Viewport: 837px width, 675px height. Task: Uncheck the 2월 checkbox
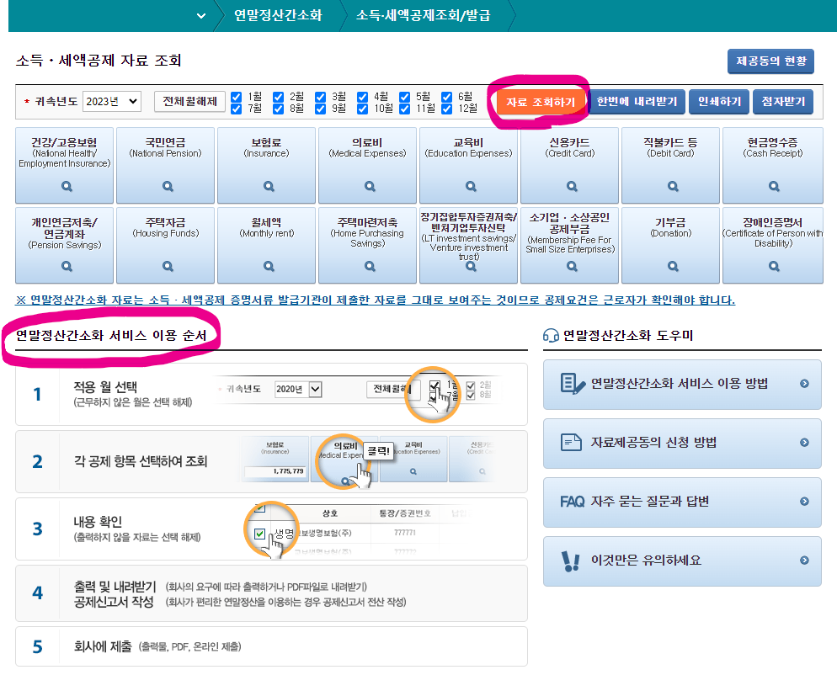click(x=278, y=97)
